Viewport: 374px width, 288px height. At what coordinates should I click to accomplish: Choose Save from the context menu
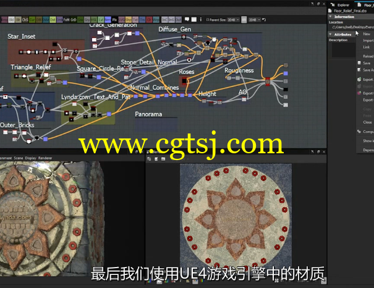pyautogui.click(x=367, y=63)
